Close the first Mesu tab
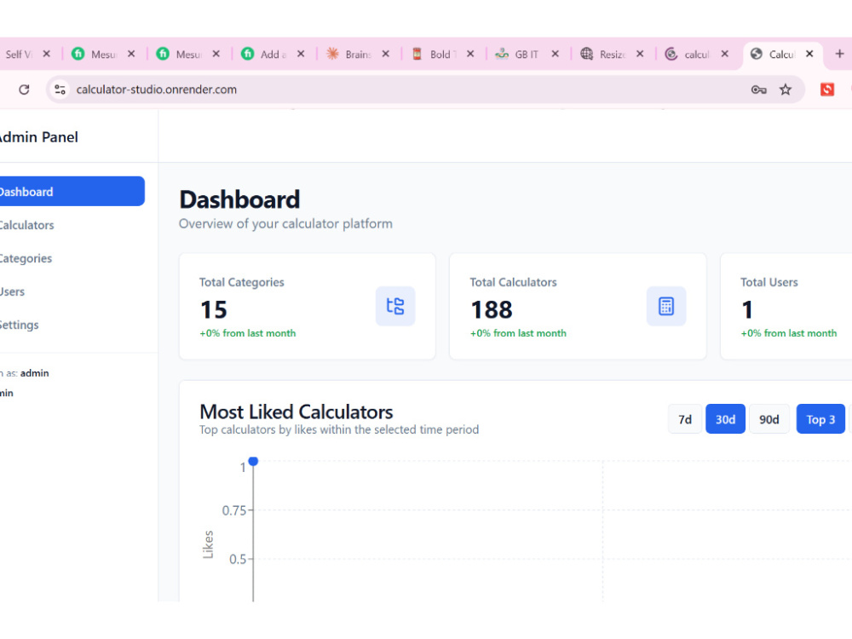852x639 pixels. [x=131, y=54]
